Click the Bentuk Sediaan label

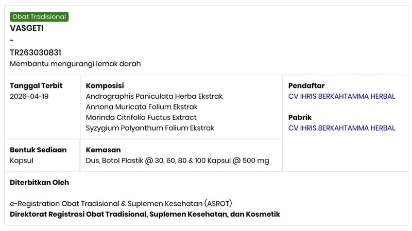[38, 150]
